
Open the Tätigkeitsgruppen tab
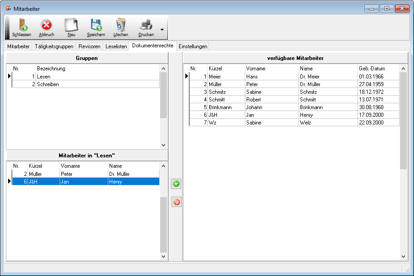coord(54,46)
